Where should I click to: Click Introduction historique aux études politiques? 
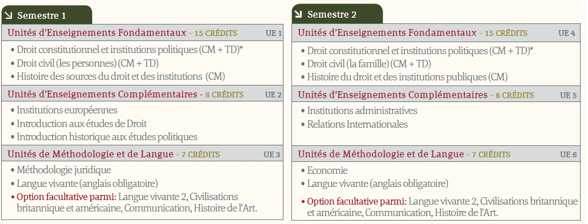point(107,137)
